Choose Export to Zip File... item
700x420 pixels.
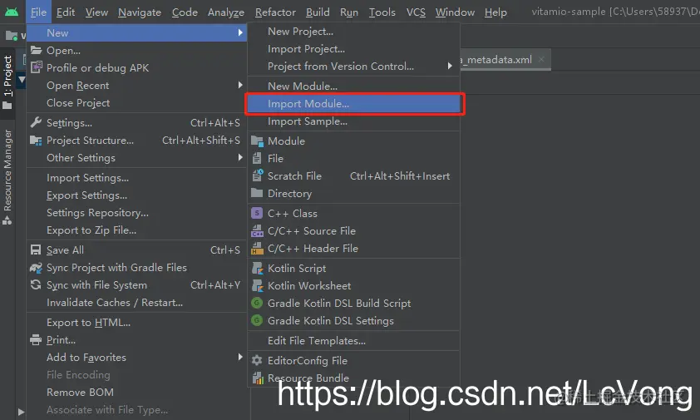pos(136,230)
